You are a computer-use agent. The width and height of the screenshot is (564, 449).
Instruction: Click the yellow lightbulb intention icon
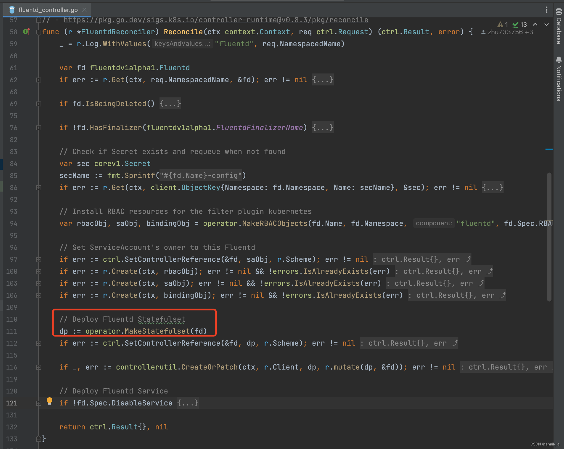tap(49, 401)
